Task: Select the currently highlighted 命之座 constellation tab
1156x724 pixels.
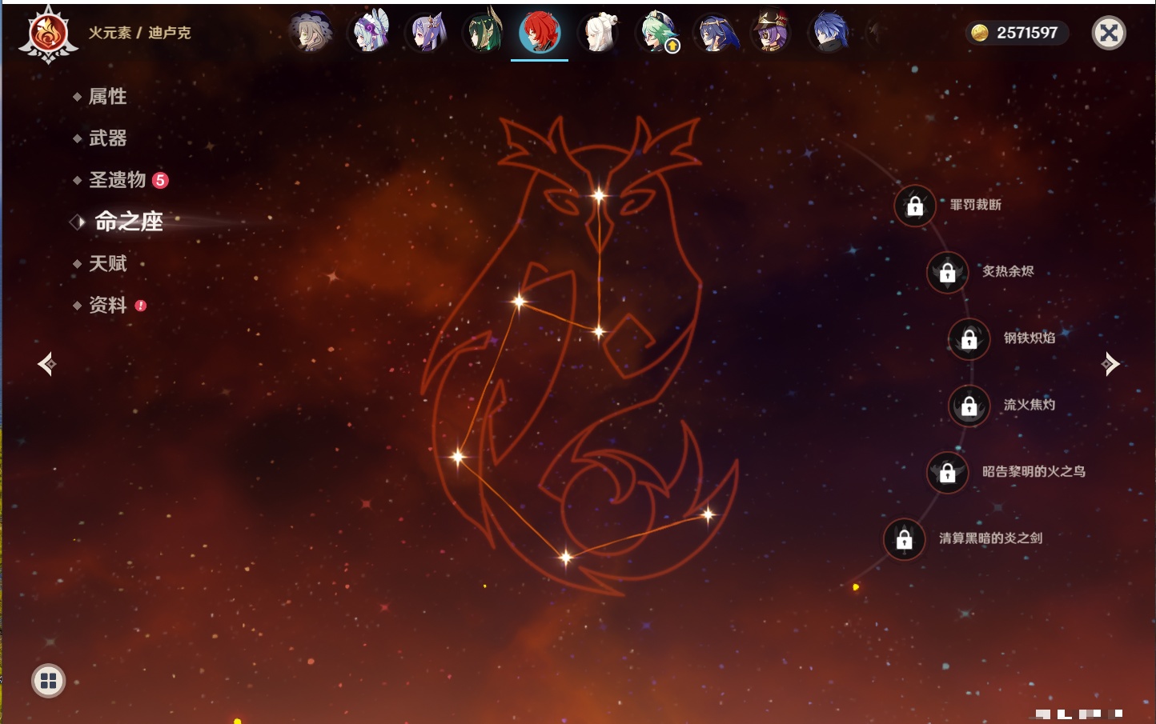Action: 128,222
